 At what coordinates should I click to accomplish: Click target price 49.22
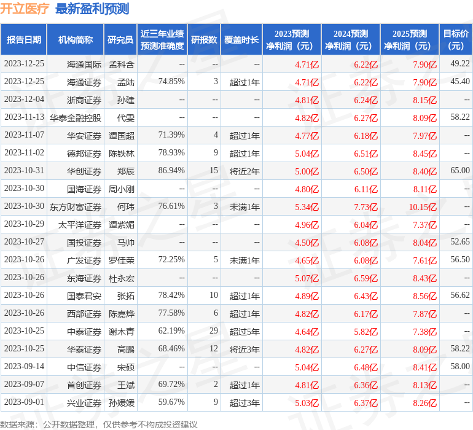[x=460, y=63]
